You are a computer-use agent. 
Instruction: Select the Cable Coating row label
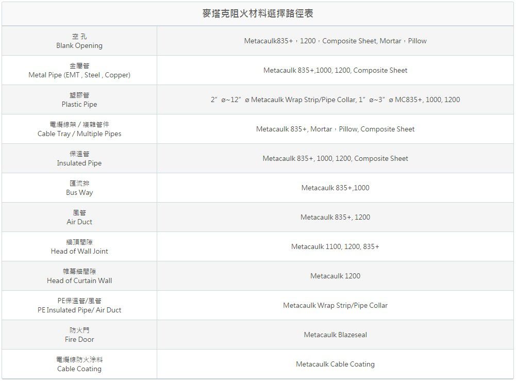coord(79,364)
